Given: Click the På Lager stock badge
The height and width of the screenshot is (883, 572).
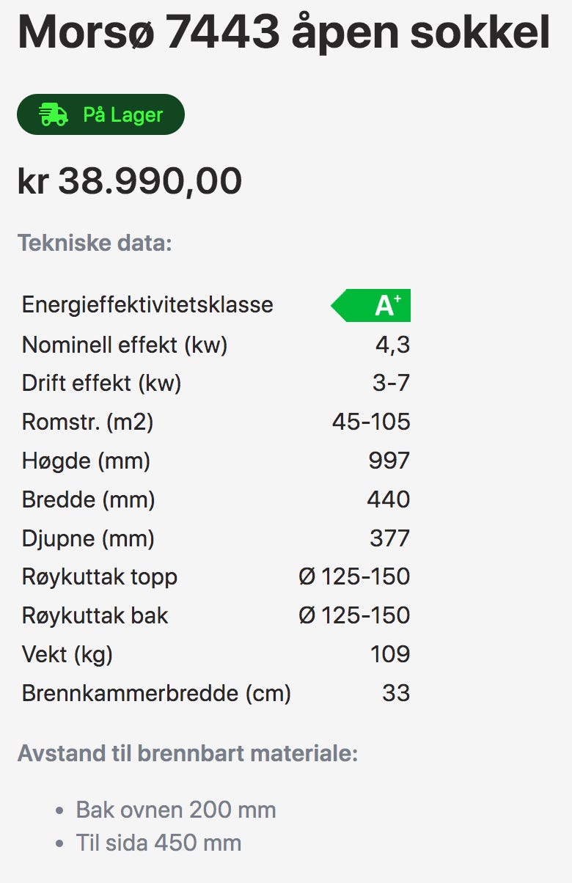Looking at the screenshot, I should pos(101,114).
